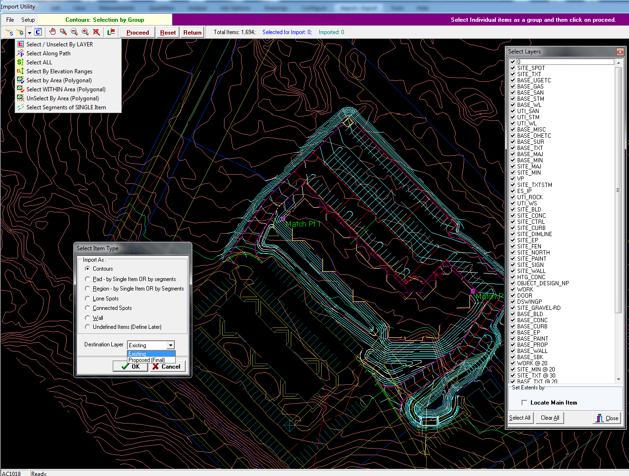Select the Wall radio button
The image size is (629, 476).
[87, 317]
